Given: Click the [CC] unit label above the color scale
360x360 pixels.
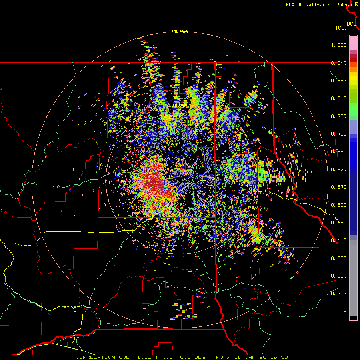Looking at the screenshot, I should click(x=341, y=28).
